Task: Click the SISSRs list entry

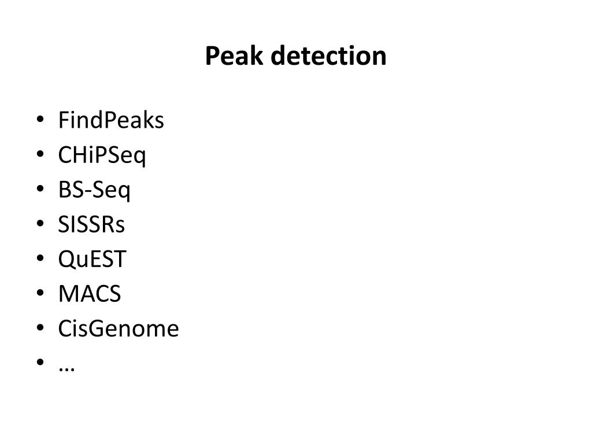Action: [x=91, y=224]
